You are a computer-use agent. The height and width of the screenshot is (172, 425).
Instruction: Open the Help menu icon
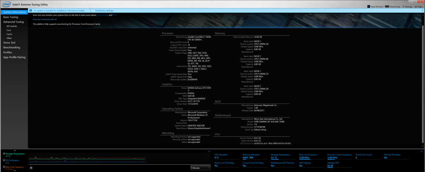pyautogui.click(x=417, y=7)
